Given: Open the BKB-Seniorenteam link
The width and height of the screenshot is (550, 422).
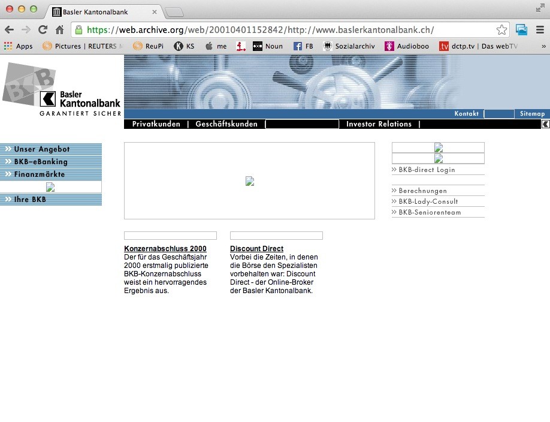Looking at the screenshot, I should (x=430, y=212).
